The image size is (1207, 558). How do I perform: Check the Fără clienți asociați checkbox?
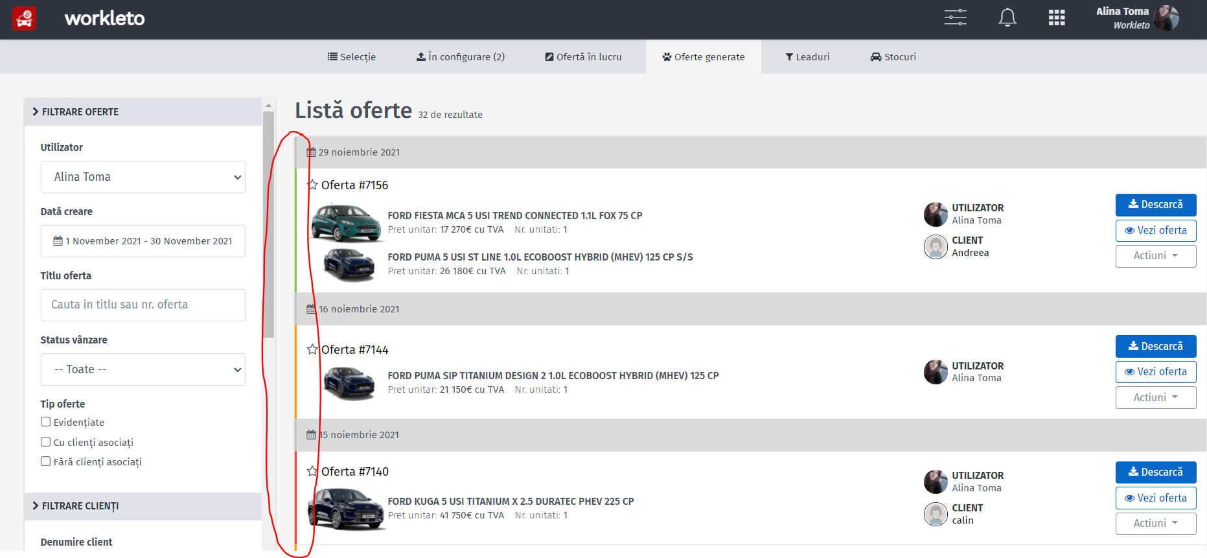pyautogui.click(x=45, y=461)
